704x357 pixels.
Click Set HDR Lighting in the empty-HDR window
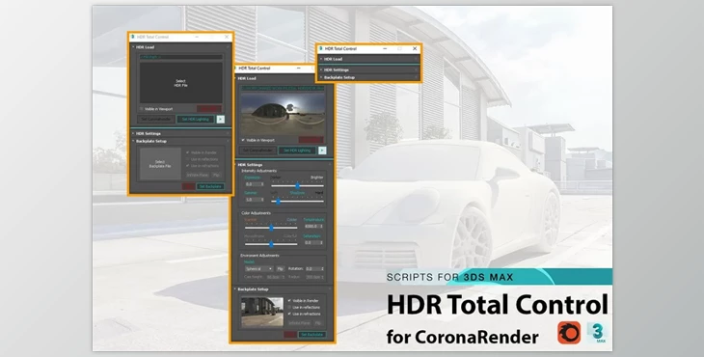[196, 120]
